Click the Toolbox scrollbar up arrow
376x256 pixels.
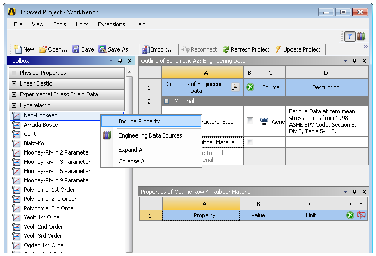129,72
